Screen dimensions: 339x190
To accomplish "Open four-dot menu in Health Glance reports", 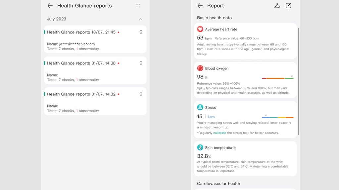I will pyautogui.click(x=138, y=6).
